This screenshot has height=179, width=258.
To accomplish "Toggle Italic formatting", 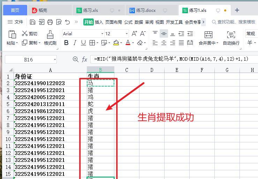I will click(75, 43).
